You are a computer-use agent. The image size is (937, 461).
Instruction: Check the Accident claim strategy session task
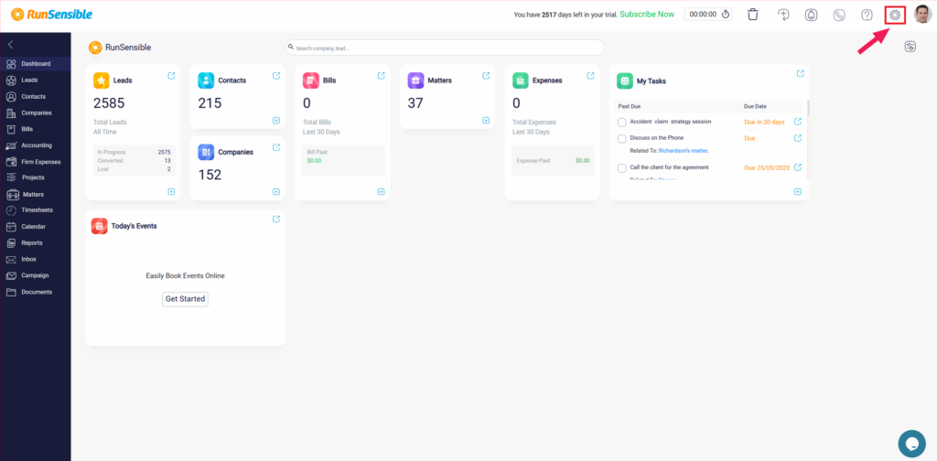622,123
